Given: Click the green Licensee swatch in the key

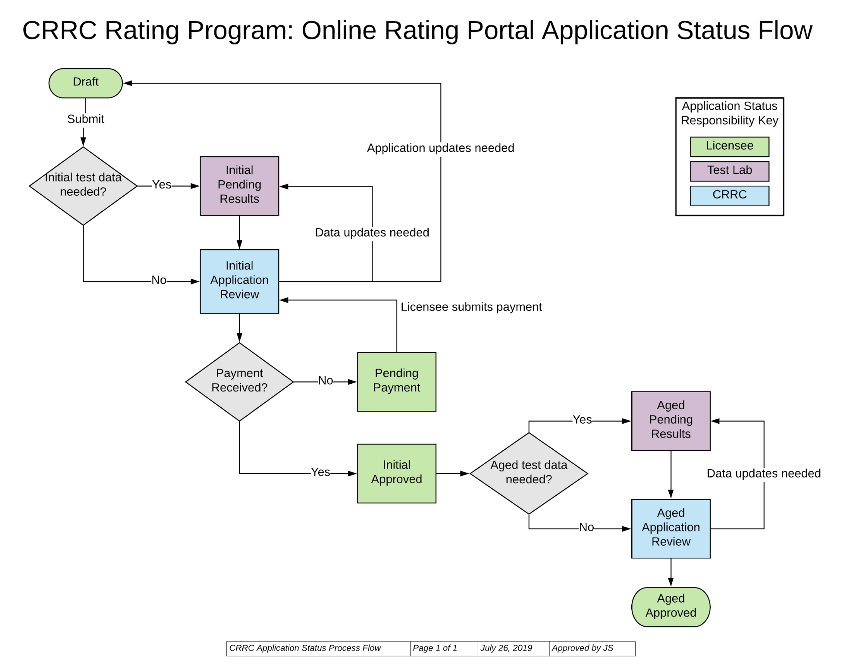Looking at the screenshot, I should coord(729,146).
